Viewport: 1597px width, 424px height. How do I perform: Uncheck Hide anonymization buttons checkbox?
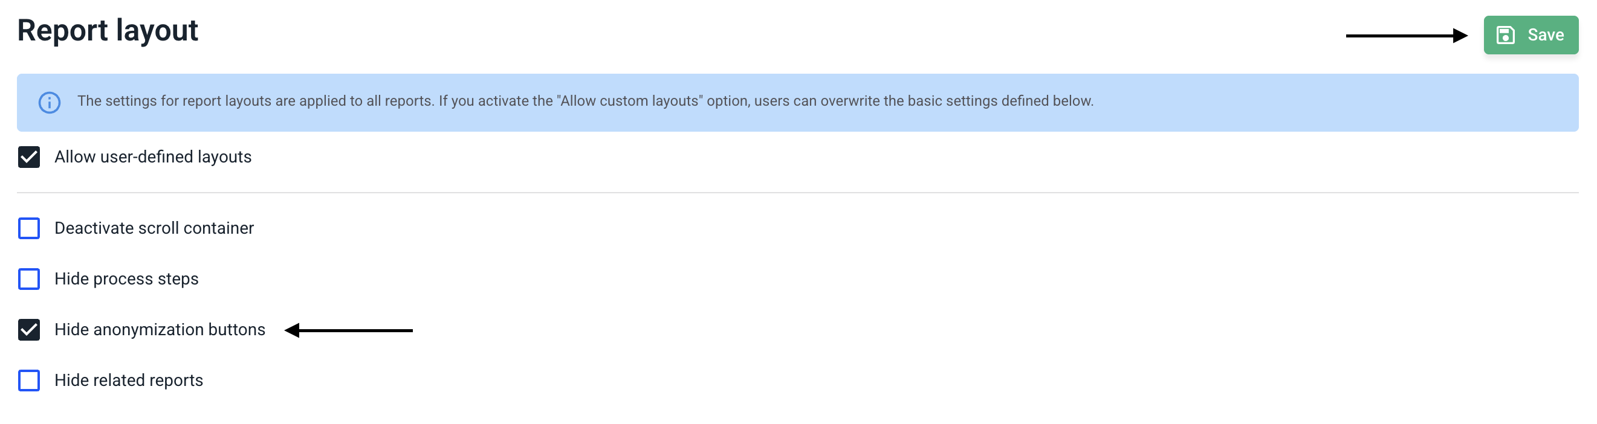(29, 330)
